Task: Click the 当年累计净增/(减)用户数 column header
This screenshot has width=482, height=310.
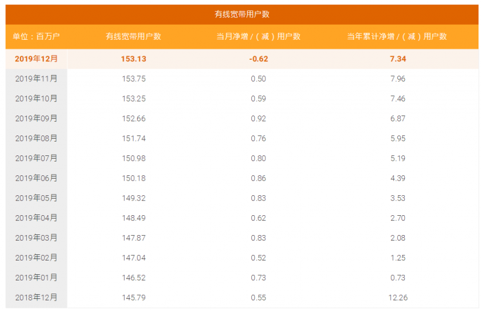Action: tap(397, 36)
